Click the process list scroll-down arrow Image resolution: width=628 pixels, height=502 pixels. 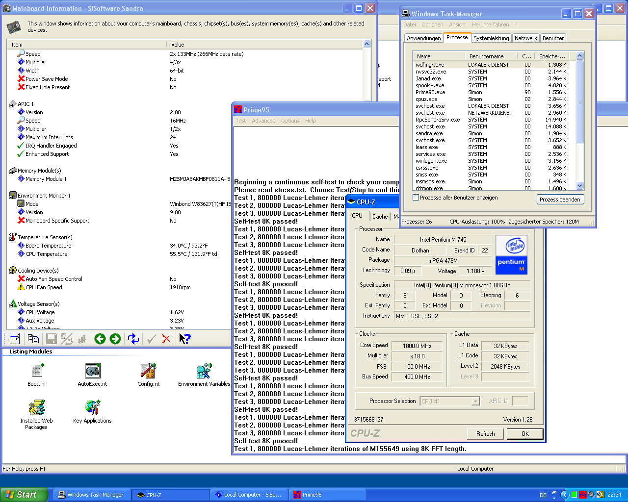[579, 185]
